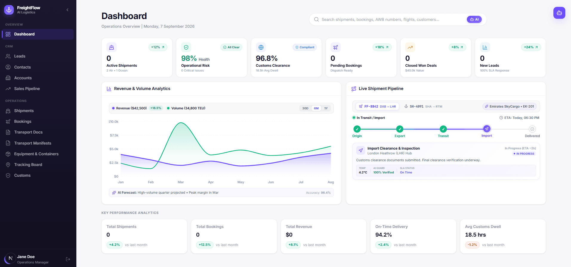The image size is (571, 267).
Task: Go to Leads in the sidebar
Action: pos(38,56)
